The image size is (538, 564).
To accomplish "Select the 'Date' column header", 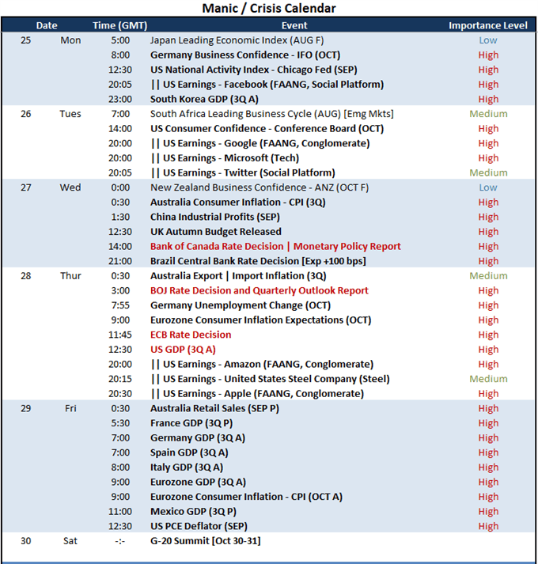I will pyautogui.click(x=47, y=25).
